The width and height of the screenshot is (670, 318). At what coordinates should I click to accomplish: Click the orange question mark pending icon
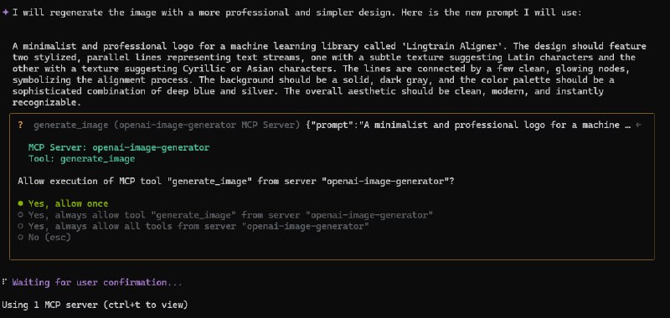pyautogui.click(x=20, y=125)
